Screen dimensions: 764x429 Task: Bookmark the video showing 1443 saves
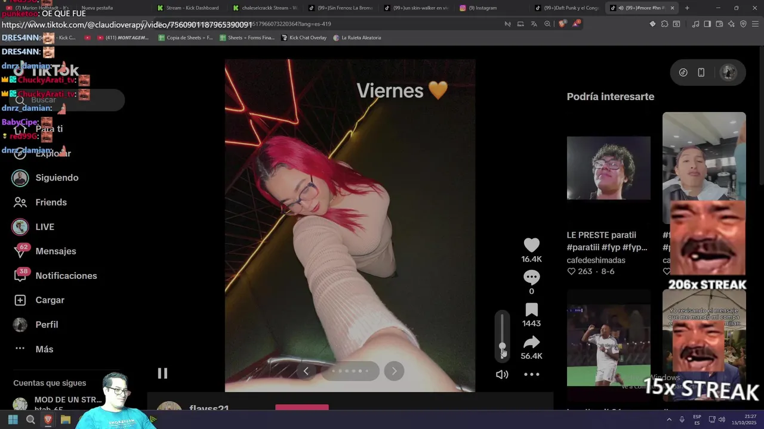pos(531,310)
